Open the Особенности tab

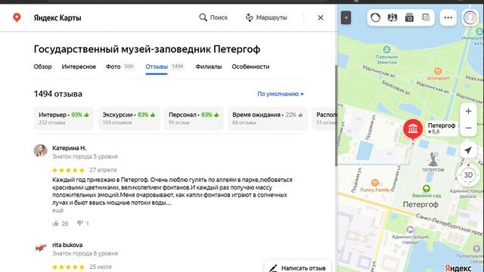(250, 66)
